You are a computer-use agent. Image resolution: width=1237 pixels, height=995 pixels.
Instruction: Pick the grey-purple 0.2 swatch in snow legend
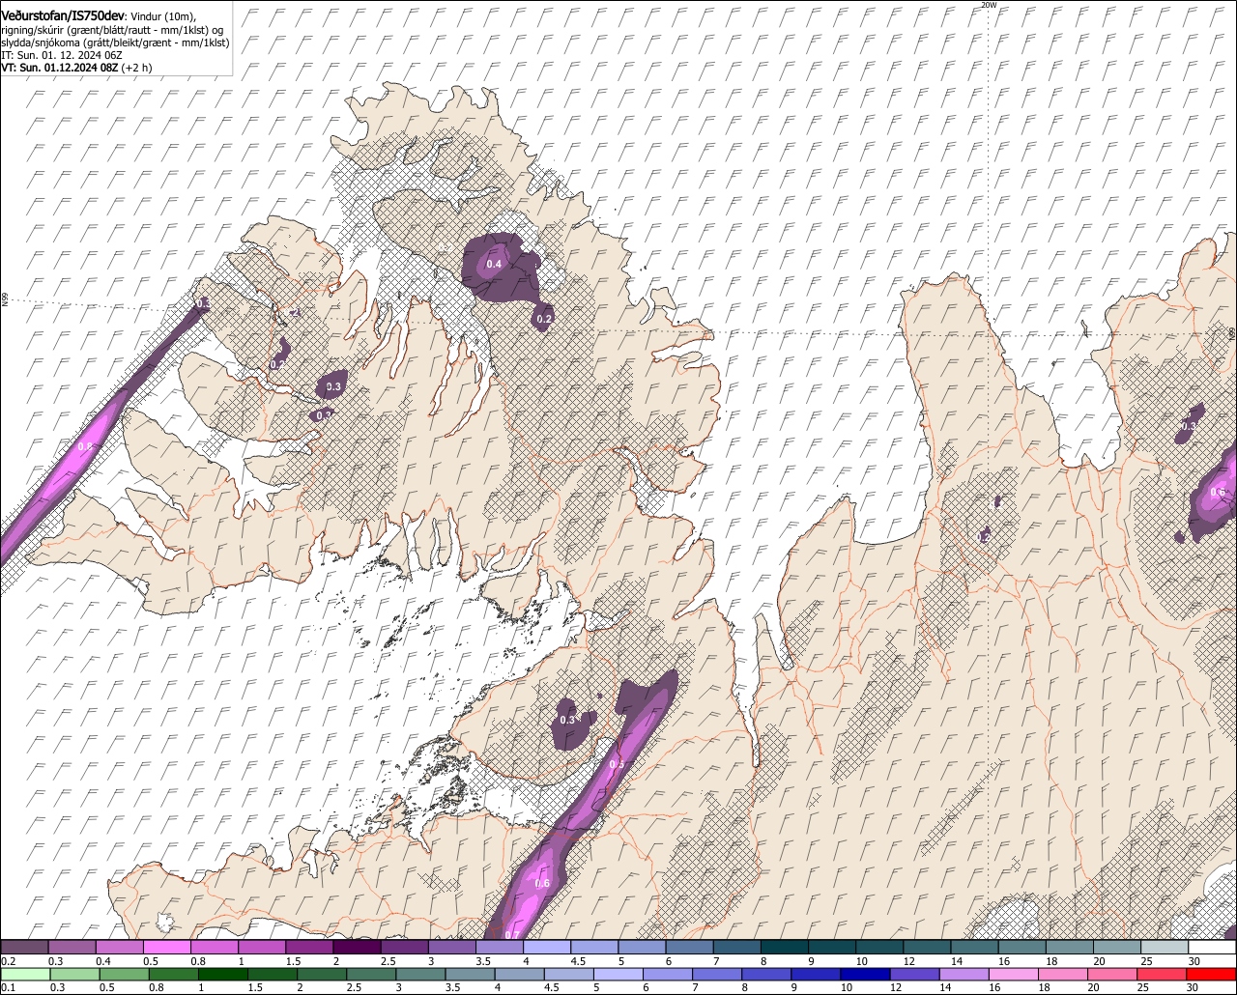tap(24, 948)
